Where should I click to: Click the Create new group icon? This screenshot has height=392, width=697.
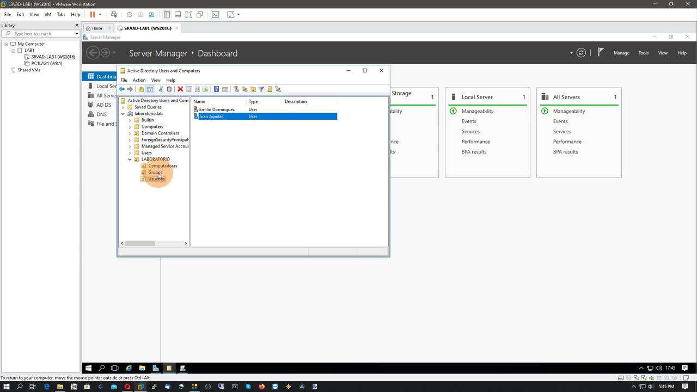(244, 89)
